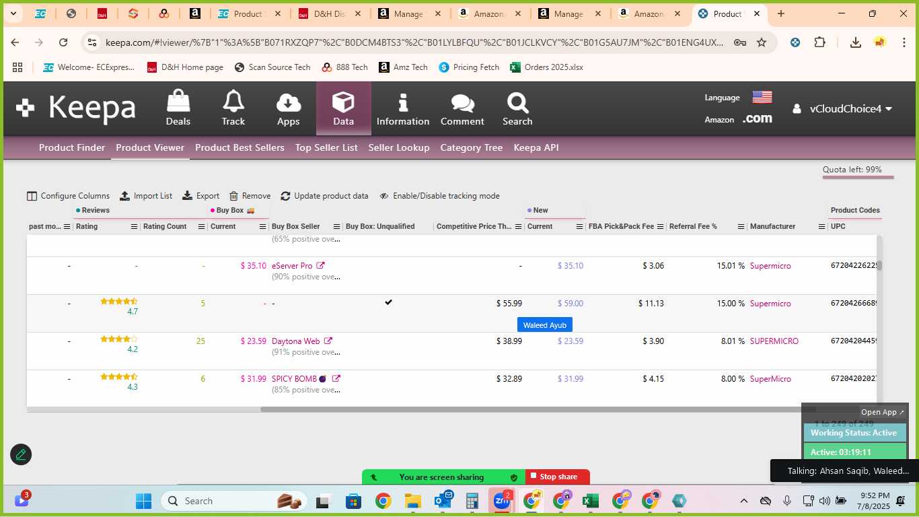Viewport: 919px width, 517px height.
Task: Open FBA Pick&Pack Fee column menu
Action: pos(661,227)
